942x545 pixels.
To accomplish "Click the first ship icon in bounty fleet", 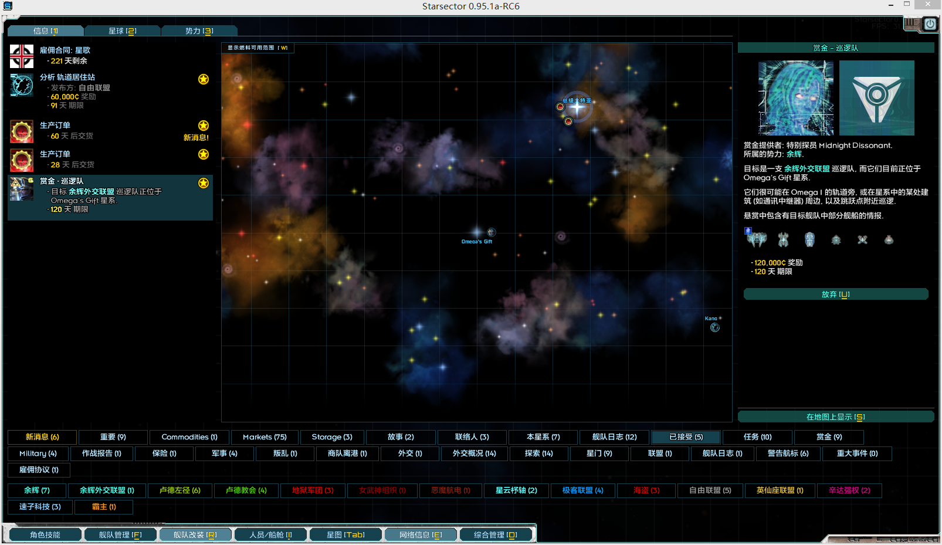I will click(x=756, y=239).
